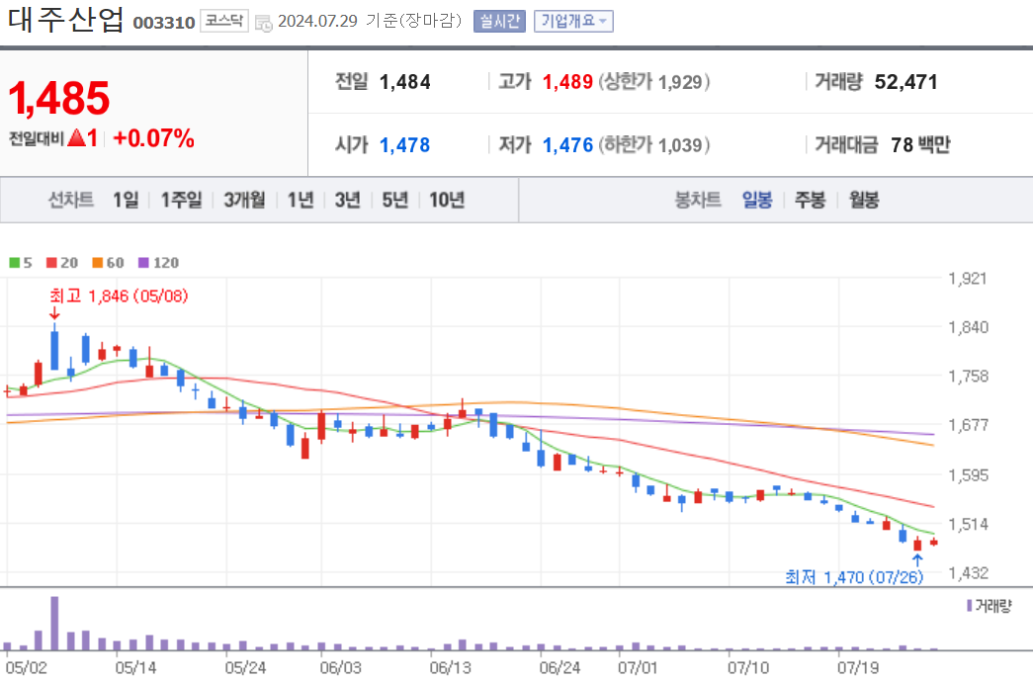The width and height of the screenshot is (1033, 680).
Task: Click the 1,921 price axis label
Action: [968, 279]
